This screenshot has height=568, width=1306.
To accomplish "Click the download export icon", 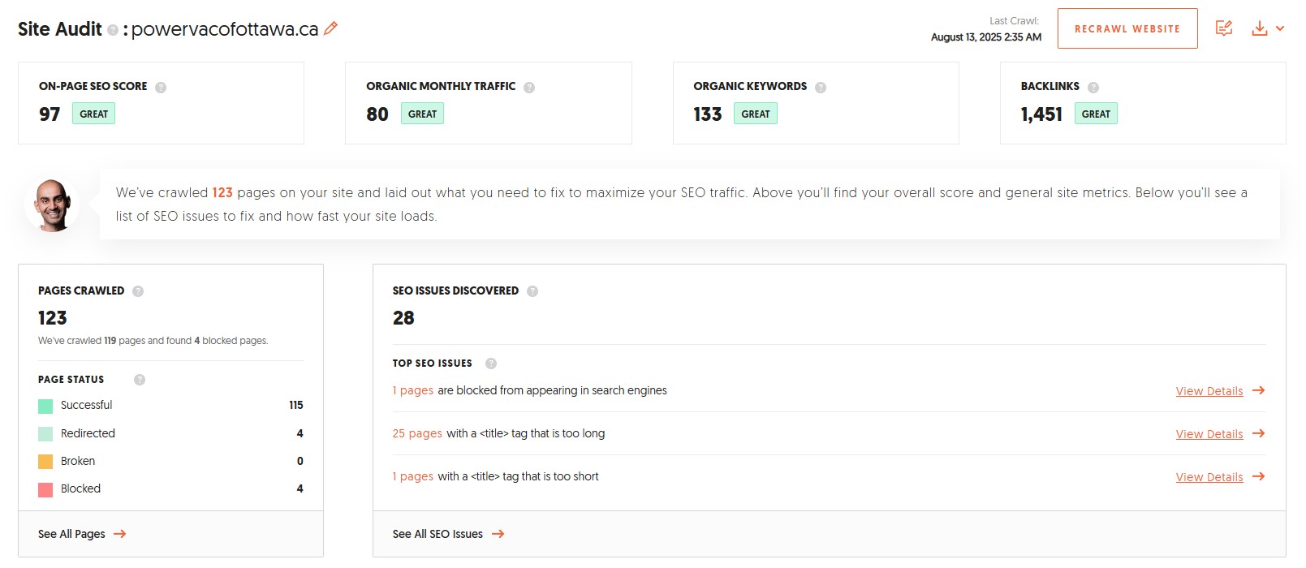I will pyautogui.click(x=1259, y=28).
